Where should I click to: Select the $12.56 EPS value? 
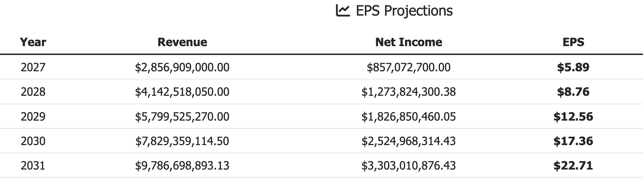(573, 116)
